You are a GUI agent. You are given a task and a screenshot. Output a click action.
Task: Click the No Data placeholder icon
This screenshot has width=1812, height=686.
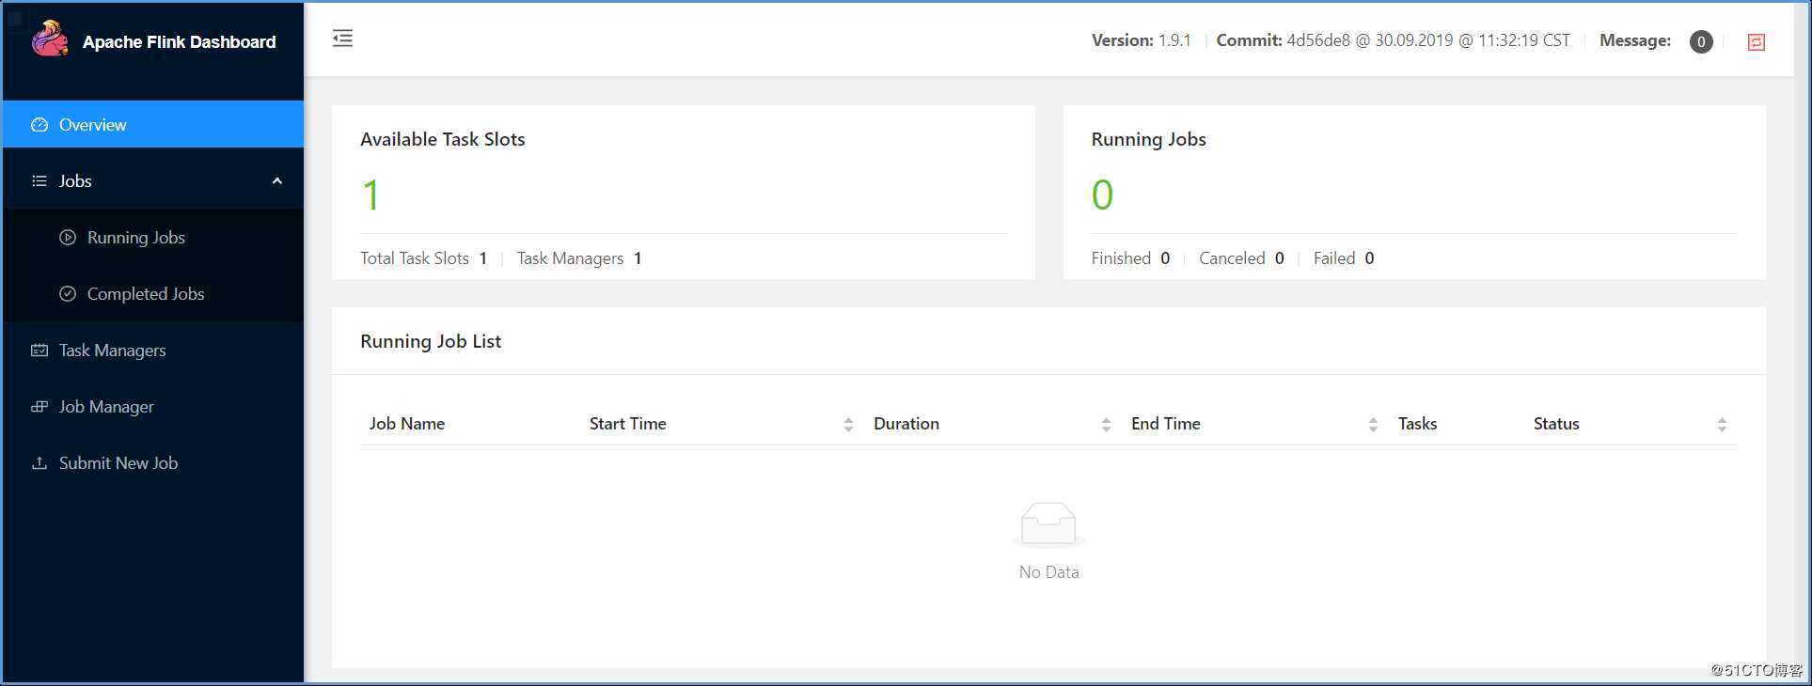(x=1048, y=523)
